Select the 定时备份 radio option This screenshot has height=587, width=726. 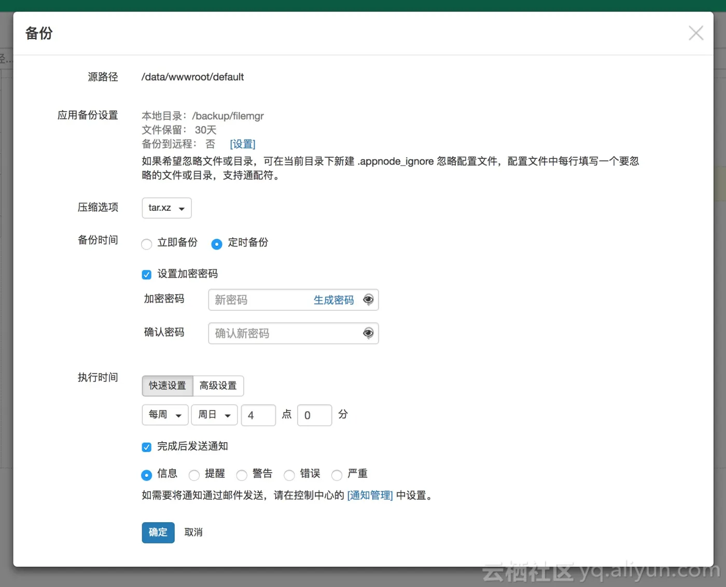tap(217, 243)
